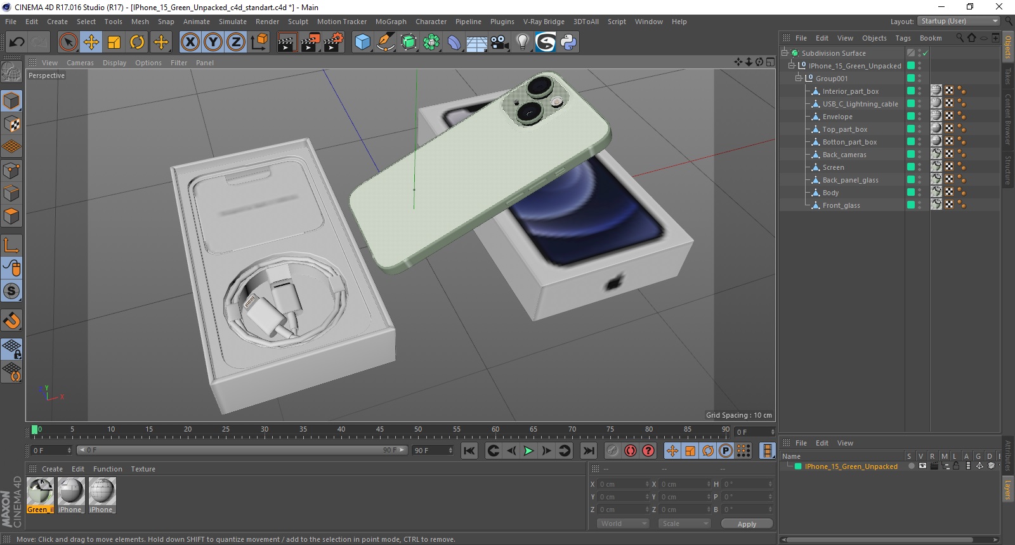
Task: Toggle Subdivision Surface enable checkmark
Action: (x=926, y=53)
